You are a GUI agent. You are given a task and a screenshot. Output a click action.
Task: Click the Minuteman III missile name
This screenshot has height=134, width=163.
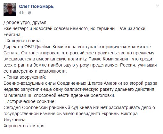tap(18, 95)
